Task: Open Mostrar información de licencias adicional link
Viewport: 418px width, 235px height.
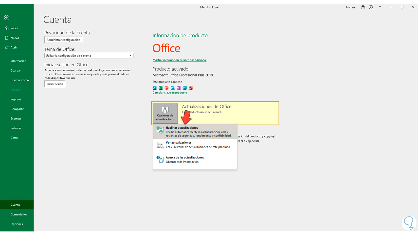Action: coord(179,60)
